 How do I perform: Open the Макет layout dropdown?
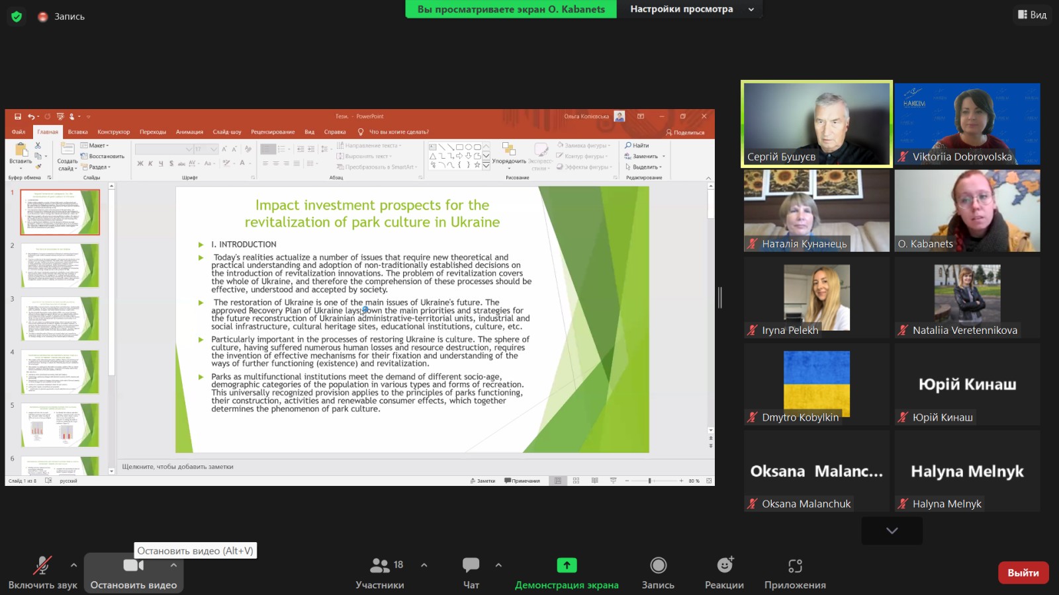click(95, 145)
